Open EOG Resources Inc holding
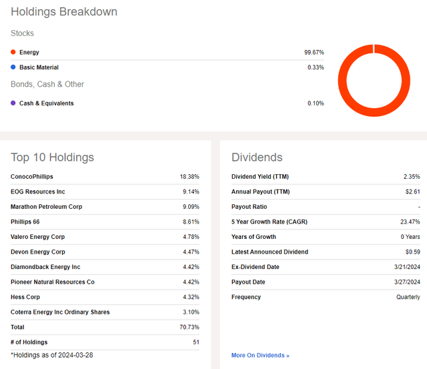The height and width of the screenshot is (369, 427). coord(38,192)
